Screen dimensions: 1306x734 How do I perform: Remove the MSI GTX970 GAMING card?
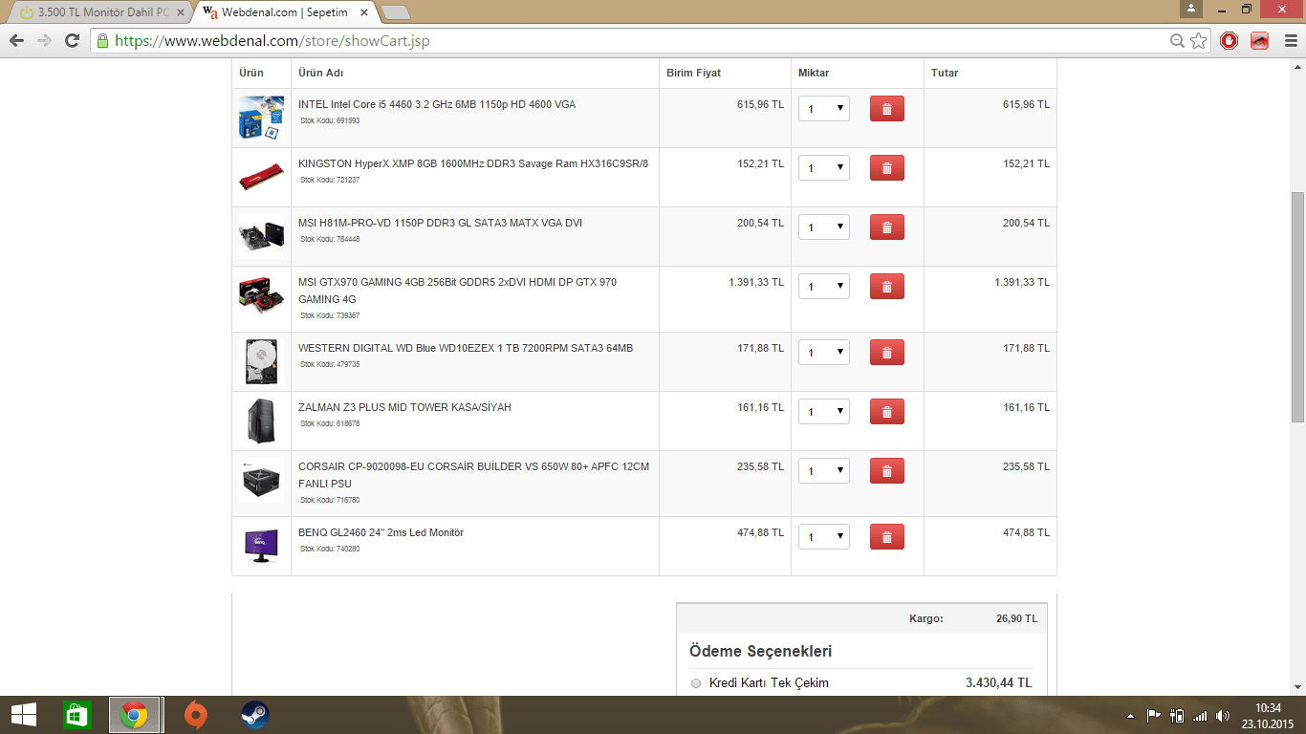tap(886, 287)
